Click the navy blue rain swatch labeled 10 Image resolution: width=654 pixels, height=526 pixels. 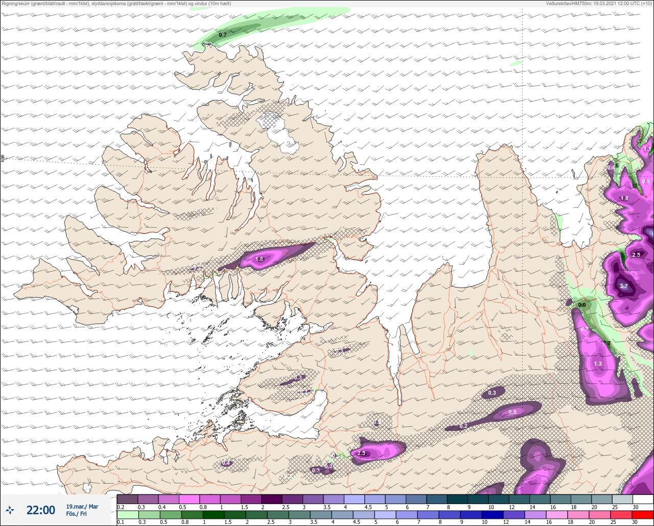(492, 514)
